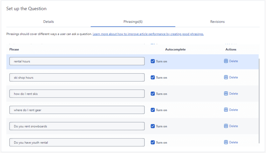Screen dimensions: 266x153
Task: Edit the "rental hours" phrase text field
Action: point(77,61)
